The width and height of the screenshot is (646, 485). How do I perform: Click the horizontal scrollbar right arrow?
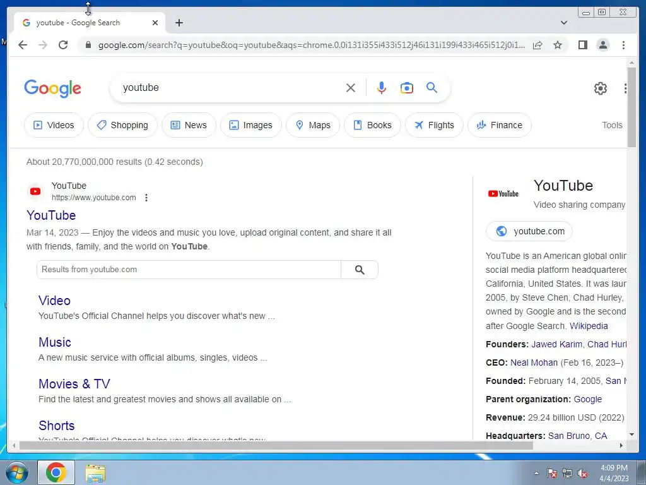coord(621,445)
